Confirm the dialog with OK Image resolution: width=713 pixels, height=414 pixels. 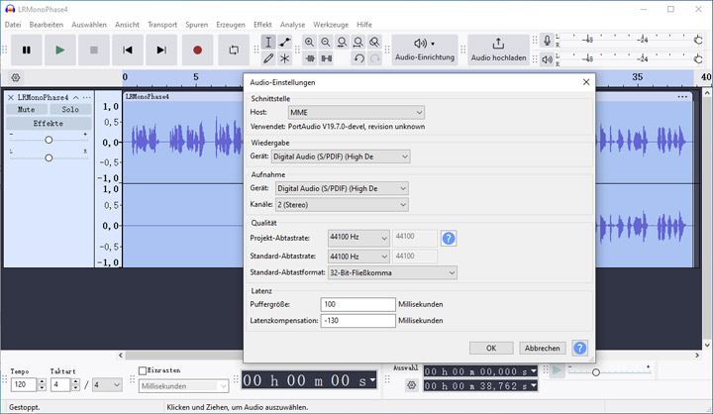(491, 348)
